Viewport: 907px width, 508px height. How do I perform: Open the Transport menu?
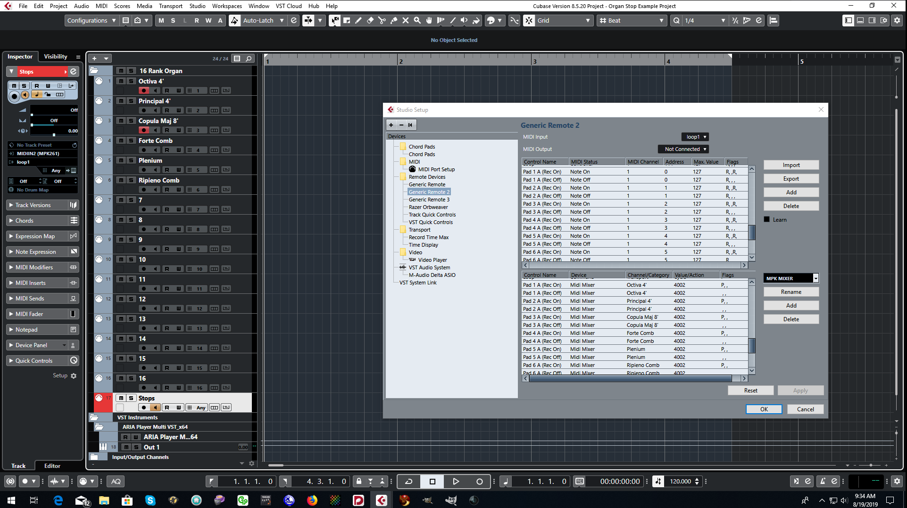(x=170, y=6)
